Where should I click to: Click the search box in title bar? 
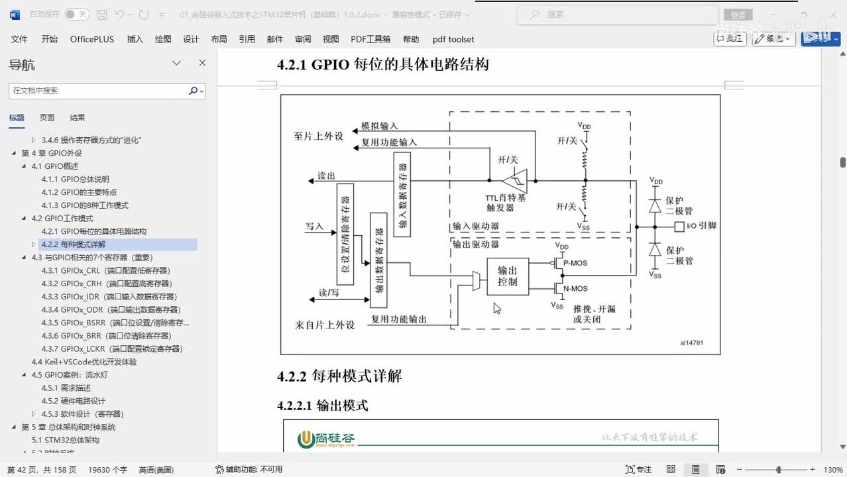[617, 14]
